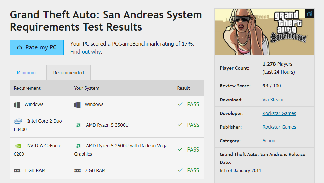Open the Find out why link
The image size is (324, 183).
(86, 52)
